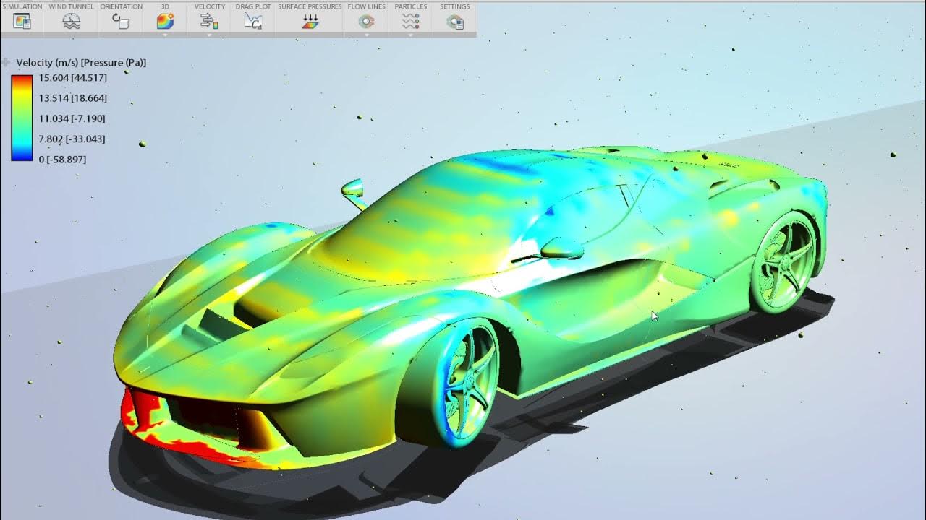The width and height of the screenshot is (926, 520).
Task: Click the velocity color scale bar
Action: (x=22, y=117)
